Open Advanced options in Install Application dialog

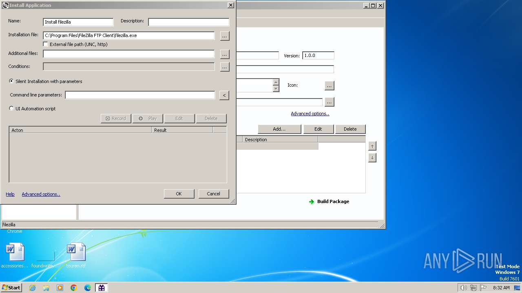tap(41, 195)
